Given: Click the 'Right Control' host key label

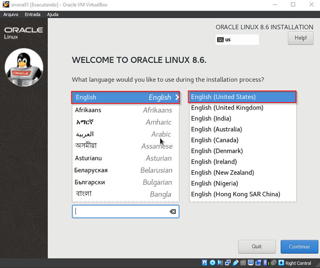Looking at the screenshot, I should [x=298, y=263].
